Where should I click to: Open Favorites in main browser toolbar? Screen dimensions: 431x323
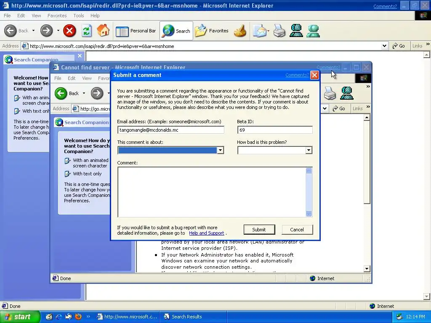click(212, 31)
